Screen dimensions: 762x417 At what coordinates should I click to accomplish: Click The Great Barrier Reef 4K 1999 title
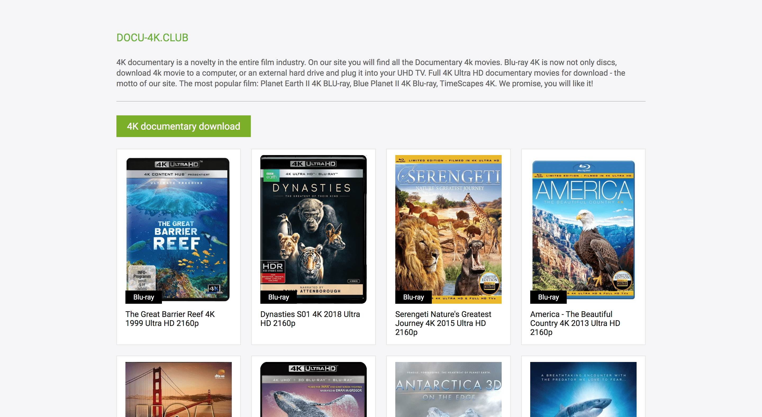[170, 319]
